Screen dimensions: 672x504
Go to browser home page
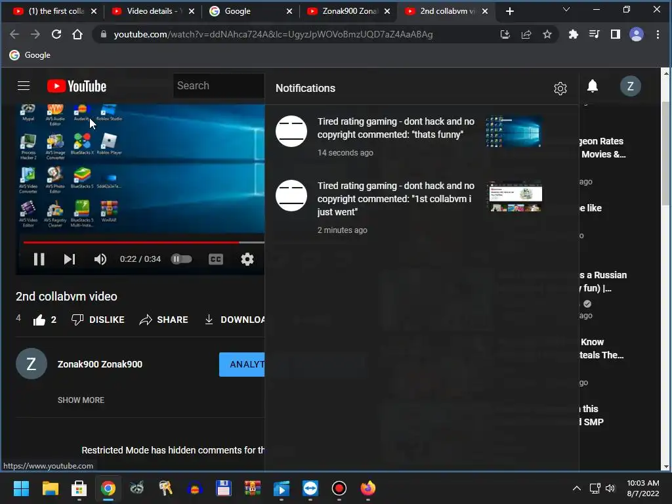(77, 34)
